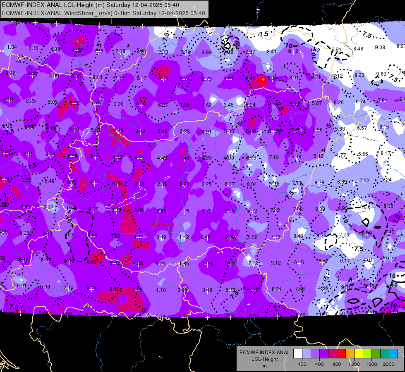Screen dimensions: 405x372
Task: Click the legend label 800
Action: pyautogui.click(x=337, y=364)
